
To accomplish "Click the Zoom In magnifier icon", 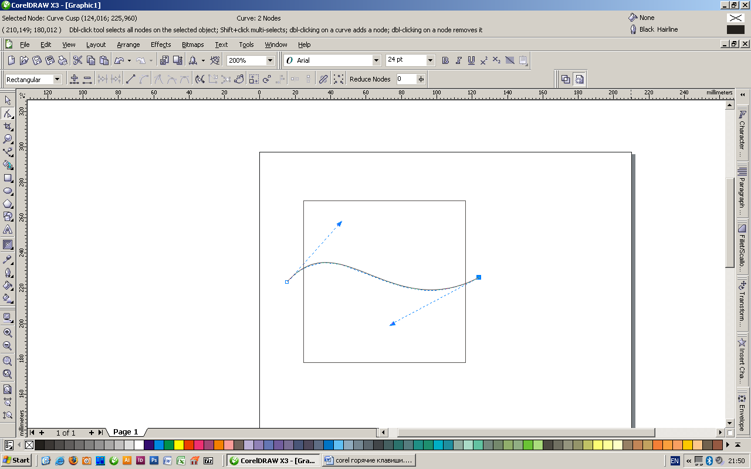I will (8, 333).
